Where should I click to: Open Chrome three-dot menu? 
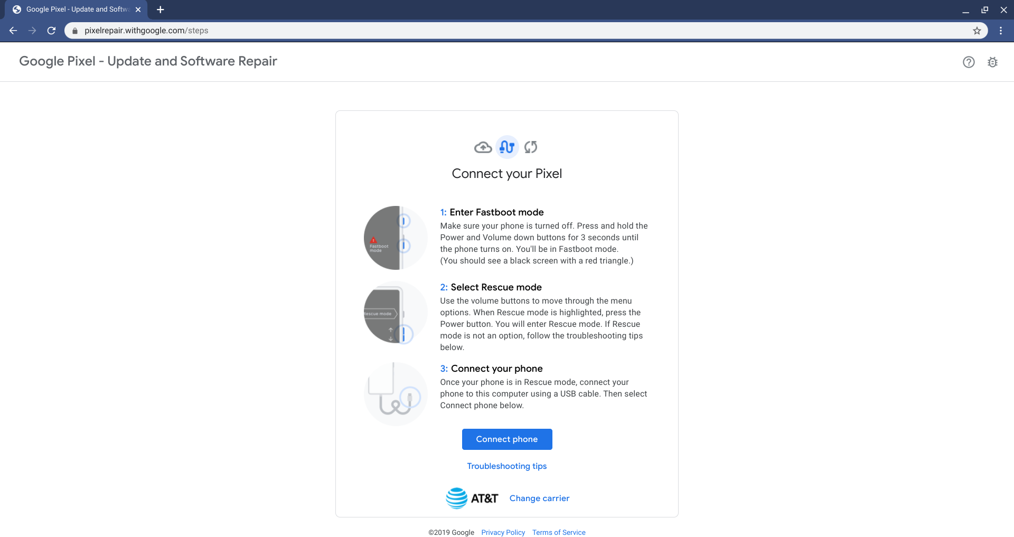coord(1001,31)
